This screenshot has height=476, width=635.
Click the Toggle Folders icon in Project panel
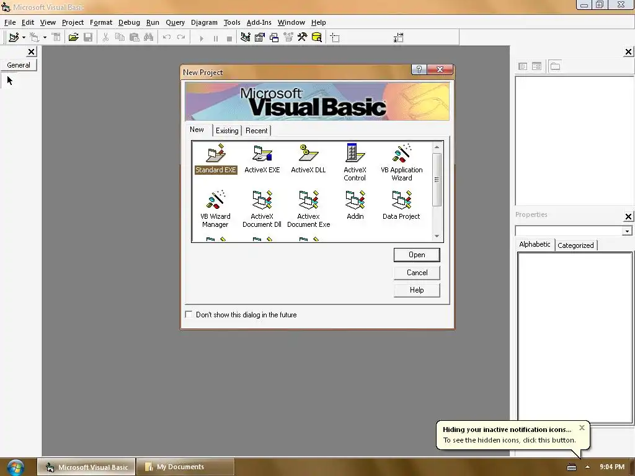tap(555, 66)
